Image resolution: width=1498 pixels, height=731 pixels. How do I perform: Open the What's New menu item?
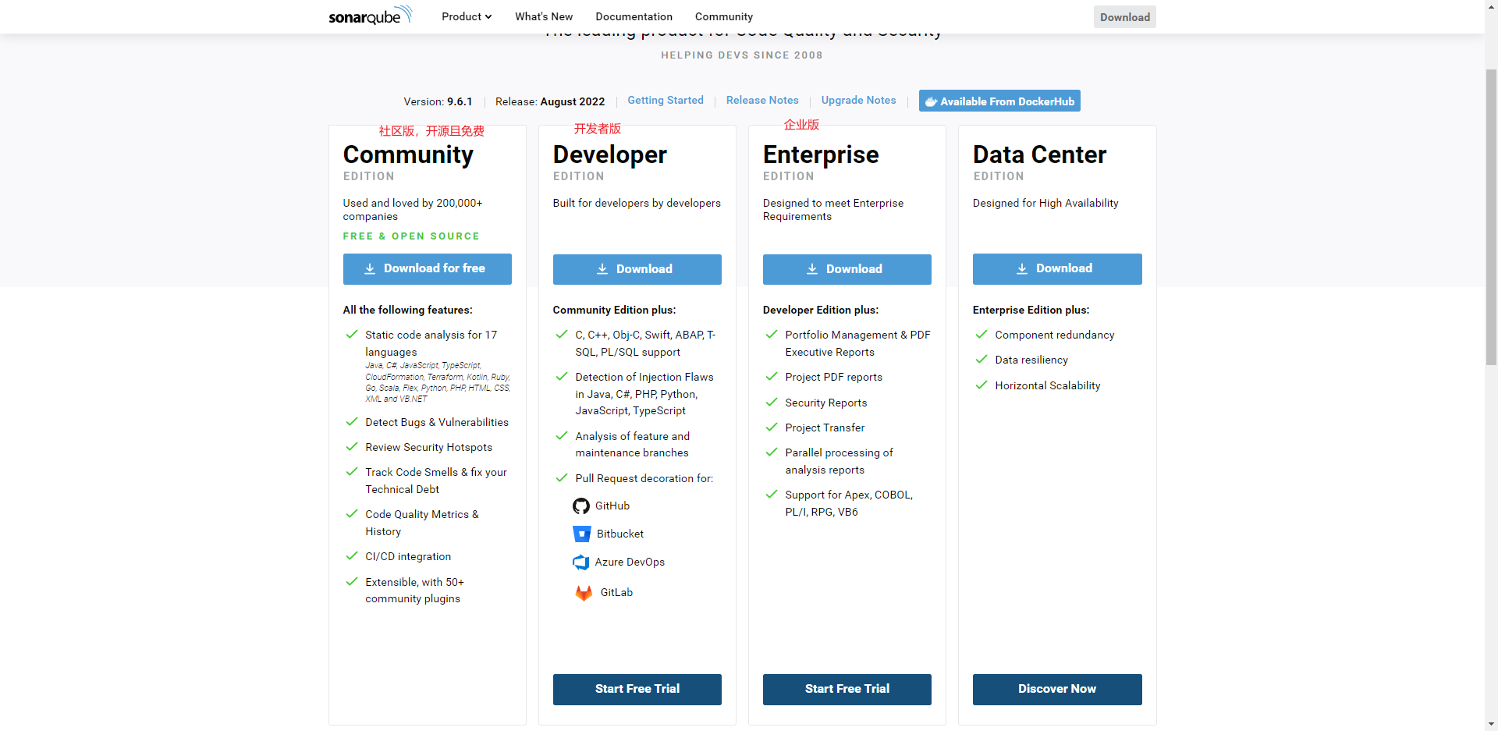click(x=544, y=16)
